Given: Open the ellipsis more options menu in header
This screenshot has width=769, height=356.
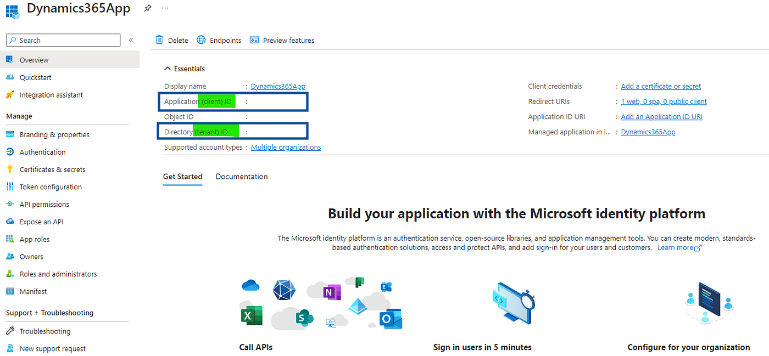Looking at the screenshot, I should pyautogui.click(x=165, y=8).
